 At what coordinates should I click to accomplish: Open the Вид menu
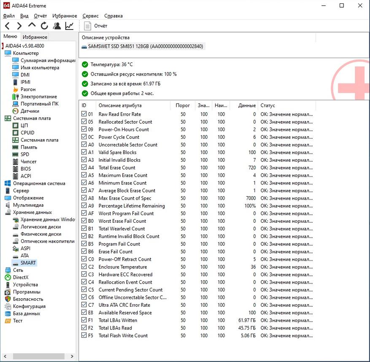point(24,16)
